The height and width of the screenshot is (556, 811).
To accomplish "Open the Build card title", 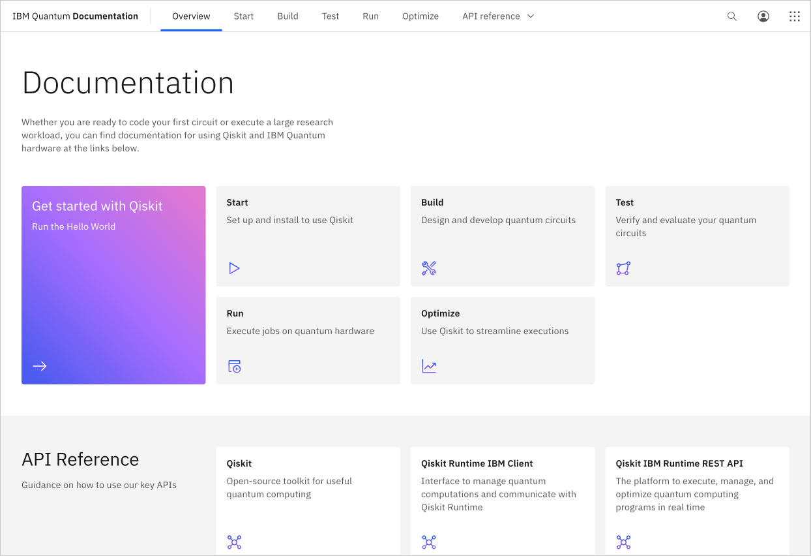I will click(432, 202).
